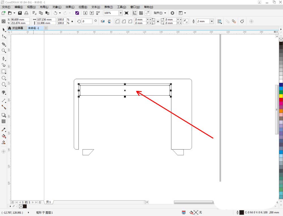Screen dimensions: 283x216
Task: Open the outline width dropdown arrow
Action: (212, 21)
